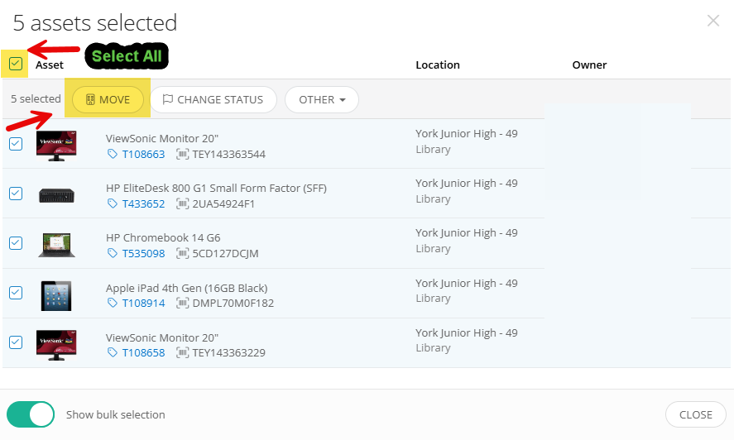Close dialog with the X icon

[x=713, y=21]
